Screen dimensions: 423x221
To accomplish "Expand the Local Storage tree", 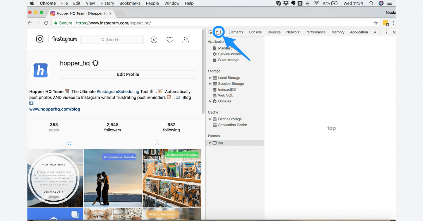I will tap(210, 77).
